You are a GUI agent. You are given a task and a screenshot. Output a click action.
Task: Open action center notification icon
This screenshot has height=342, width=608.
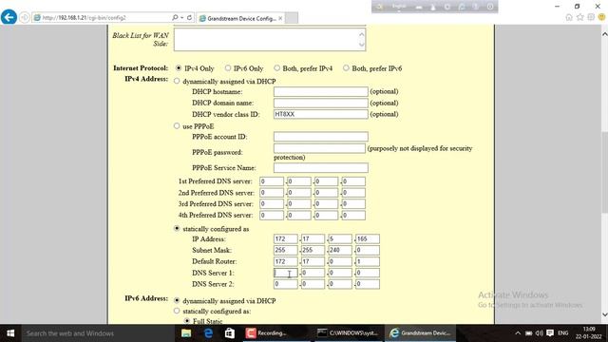tap(550, 333)
